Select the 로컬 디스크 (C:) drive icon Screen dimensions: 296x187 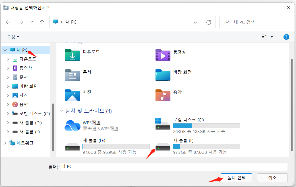(163, 124)
